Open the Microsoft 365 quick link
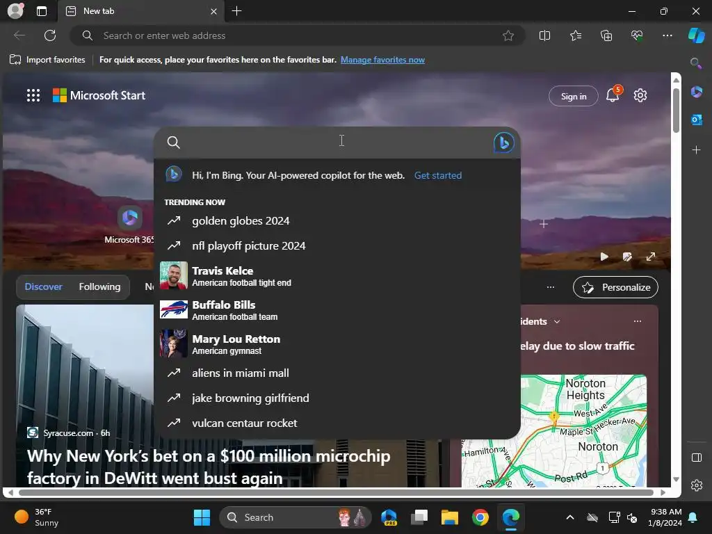Screen dimensions: 712x534 point(129,225)
